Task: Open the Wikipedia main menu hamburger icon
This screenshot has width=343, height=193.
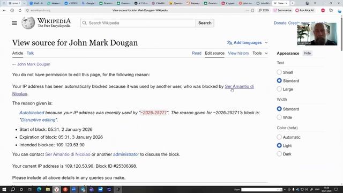Action: (14, 23)
